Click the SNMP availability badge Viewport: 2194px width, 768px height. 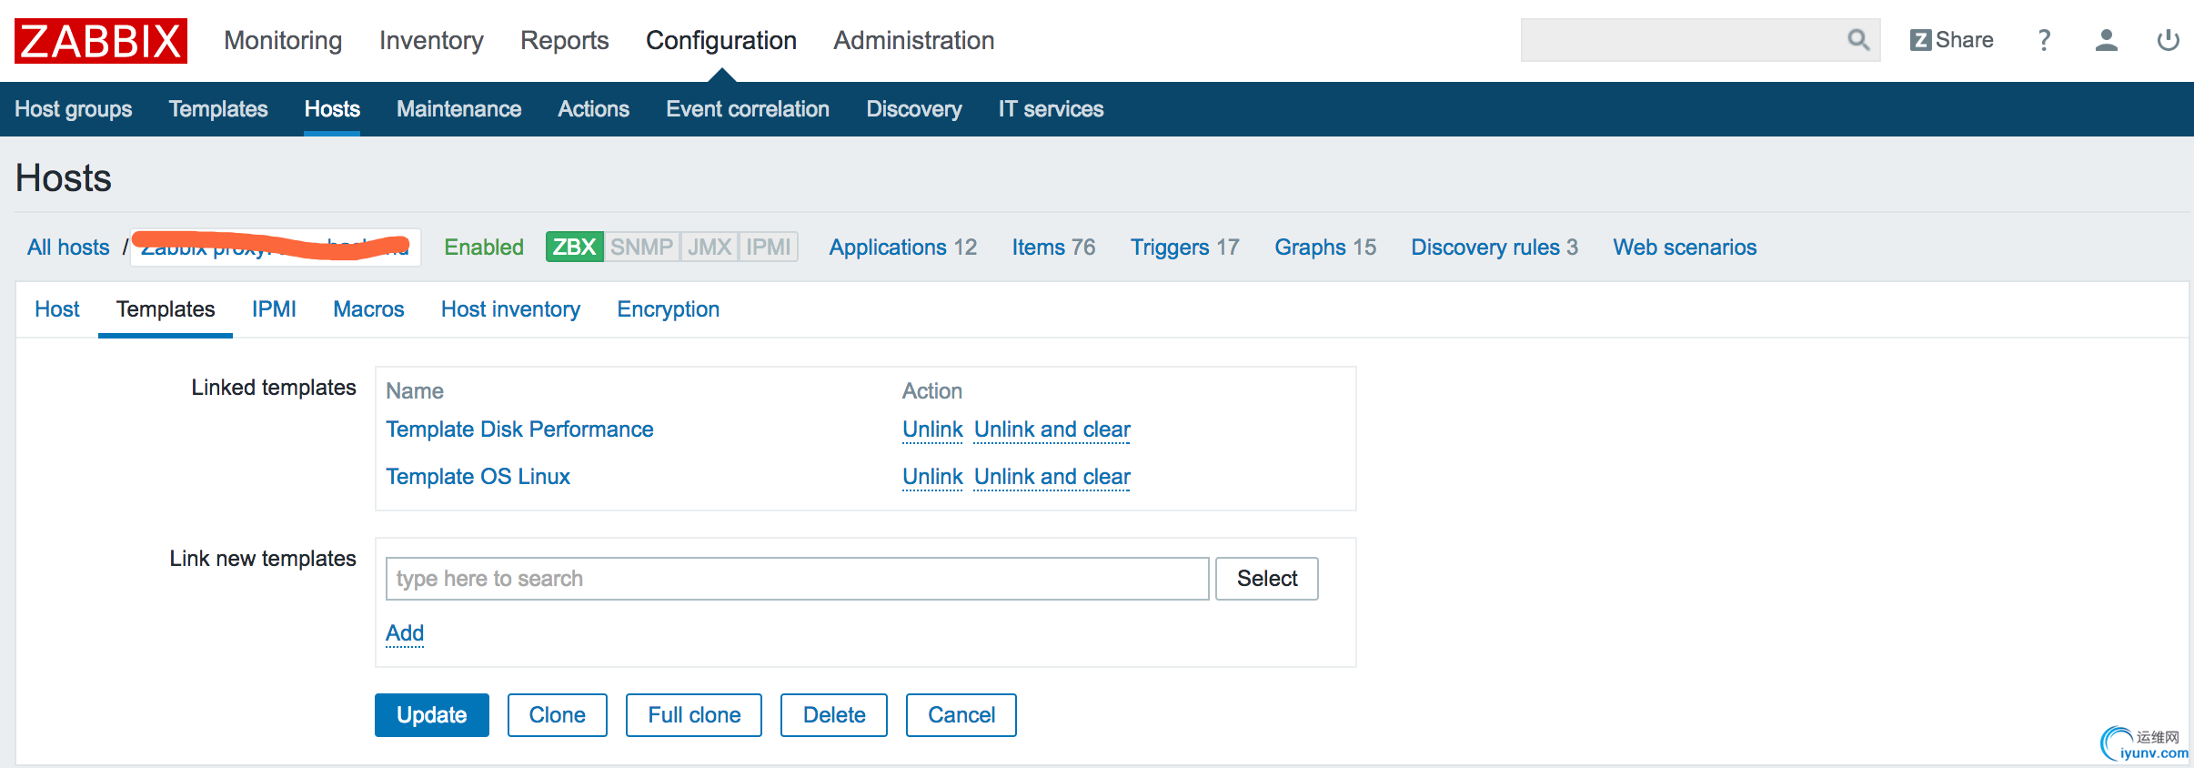pyautogui.click(x=641, y=247)
